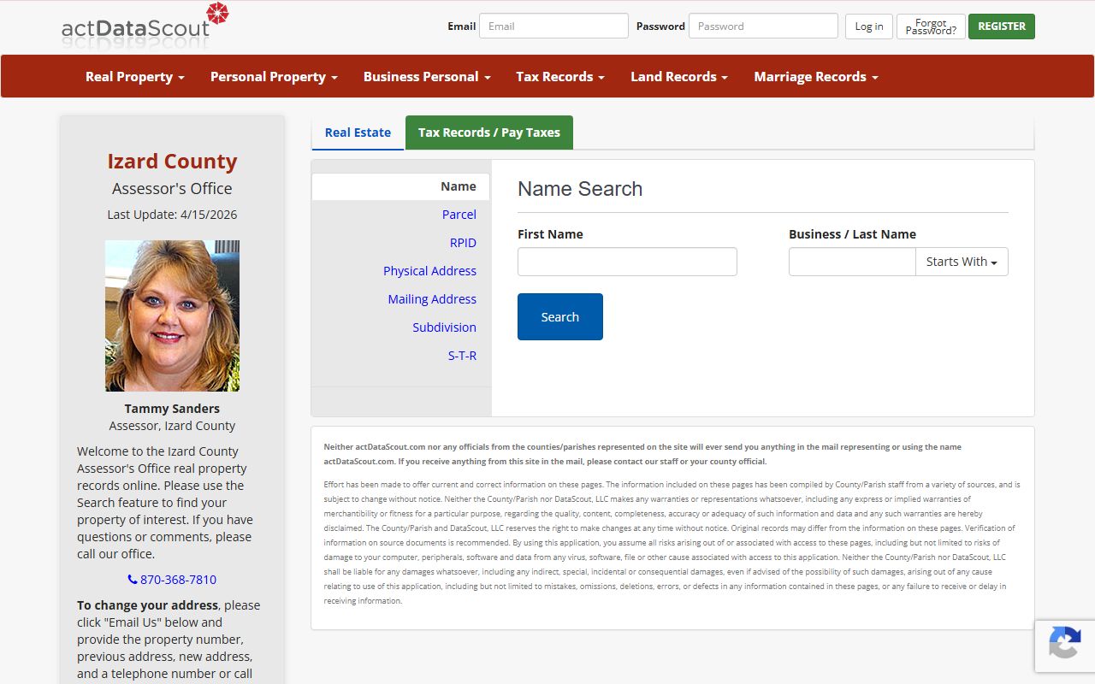The height and width of the screenshot is (684, 1095).
Task: Select the Name search option
Action: point(400,186)
